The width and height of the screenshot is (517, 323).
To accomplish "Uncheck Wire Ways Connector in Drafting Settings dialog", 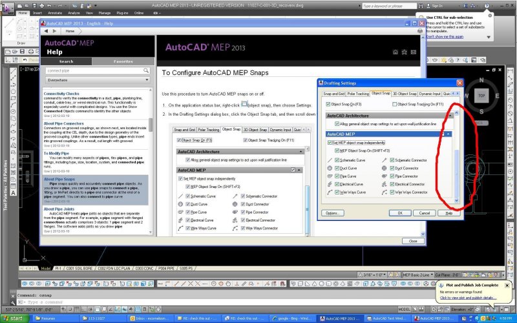I will [x=392, y=192].
